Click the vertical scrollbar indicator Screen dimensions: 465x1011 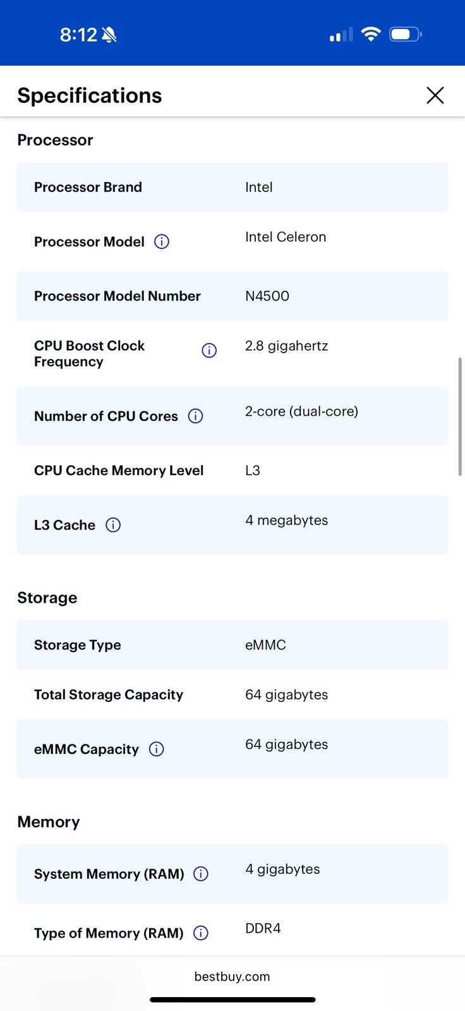(461, 416)
